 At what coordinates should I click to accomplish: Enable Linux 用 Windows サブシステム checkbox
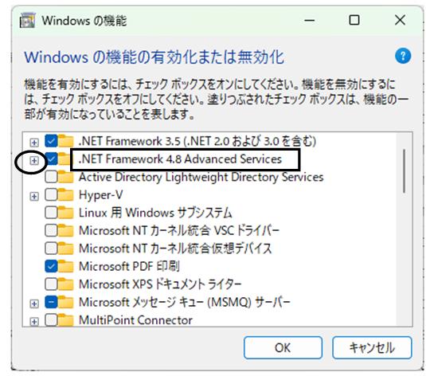[x=51, y=213]
